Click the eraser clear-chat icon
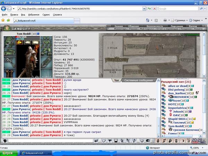The height and width of the screenshot is (156, 208). click(104, 141)
